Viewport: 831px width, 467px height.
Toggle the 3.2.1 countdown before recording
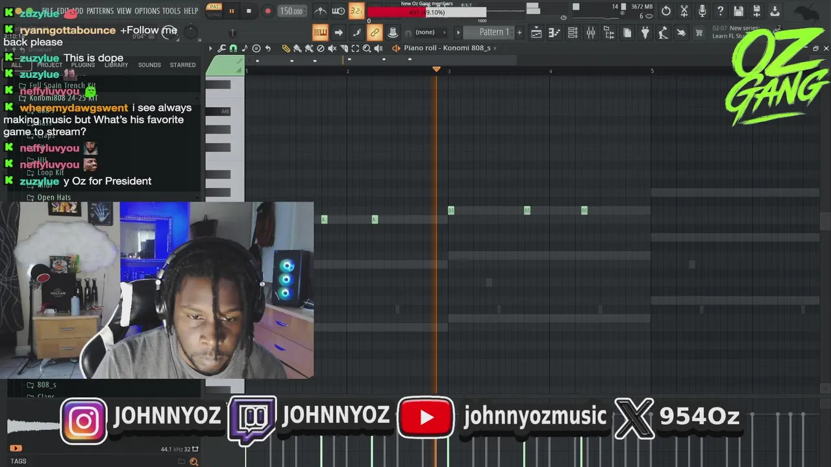(356, 11)
